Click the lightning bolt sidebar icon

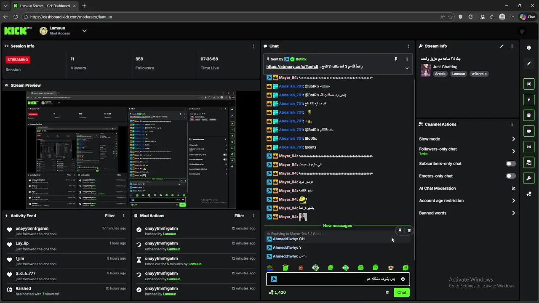click(x=529, y=100)
